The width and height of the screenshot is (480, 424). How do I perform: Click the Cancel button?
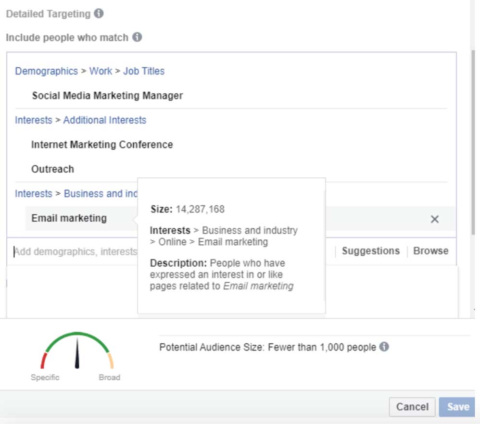[x=412, y=406]
